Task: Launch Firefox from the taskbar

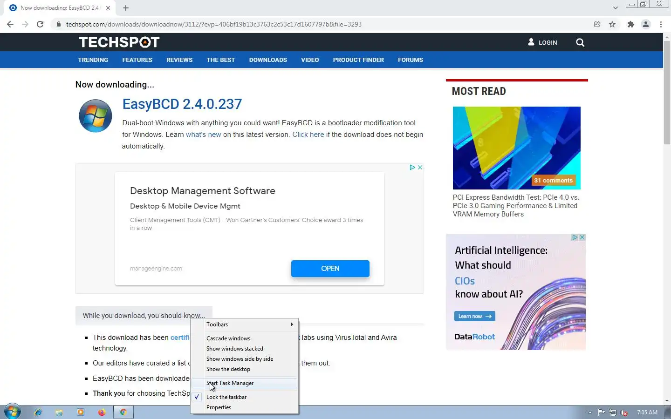Action: tap(102, 412)
